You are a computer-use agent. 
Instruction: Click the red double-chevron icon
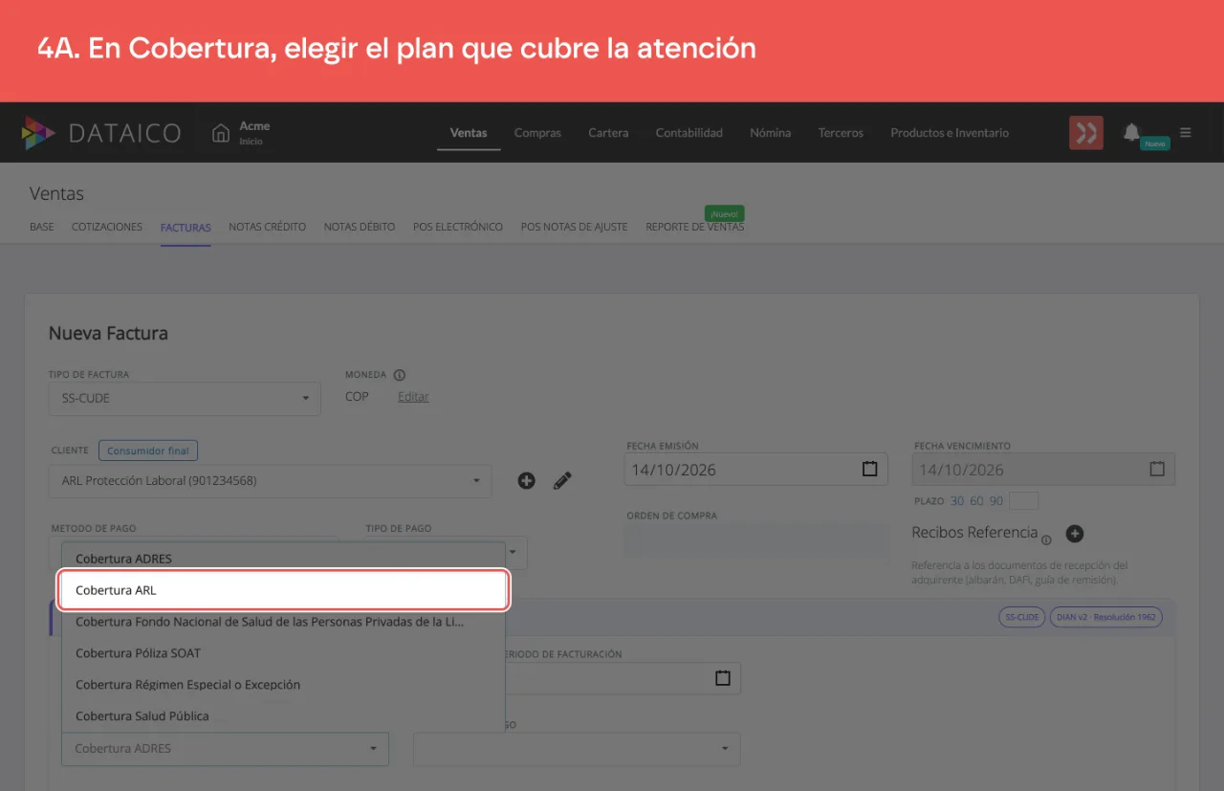click(x=1085, y=133)
